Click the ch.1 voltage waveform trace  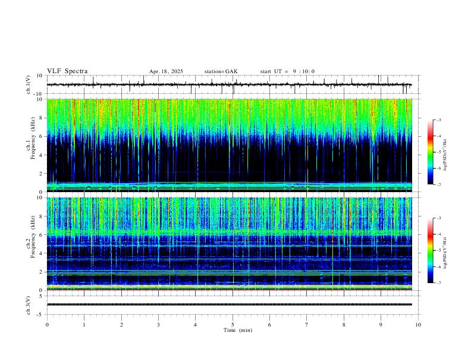229,84
